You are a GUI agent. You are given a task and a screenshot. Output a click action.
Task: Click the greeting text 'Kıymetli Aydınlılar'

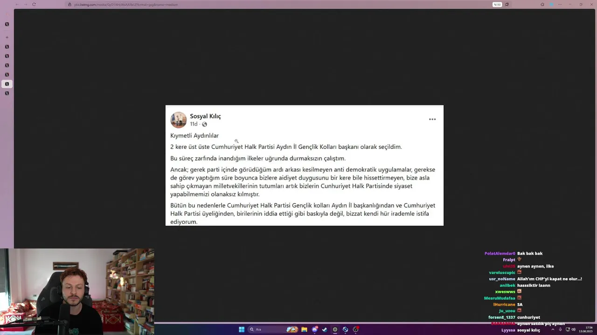(x=194, y=136)
